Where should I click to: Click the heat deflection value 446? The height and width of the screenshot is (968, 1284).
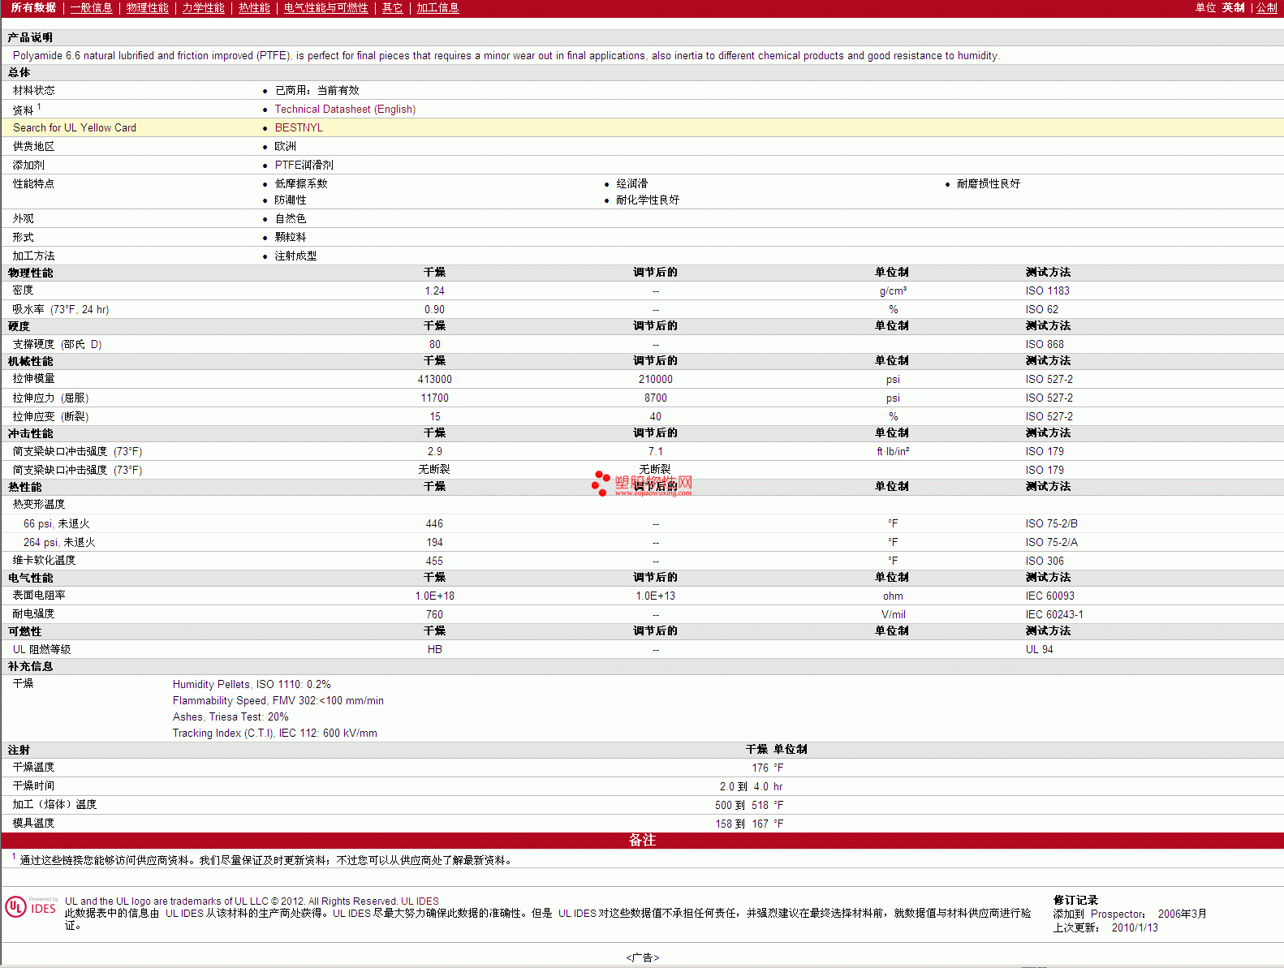[x=434, y=523]
